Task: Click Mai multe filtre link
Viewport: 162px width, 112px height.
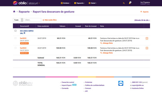Action: coord(51,20)
